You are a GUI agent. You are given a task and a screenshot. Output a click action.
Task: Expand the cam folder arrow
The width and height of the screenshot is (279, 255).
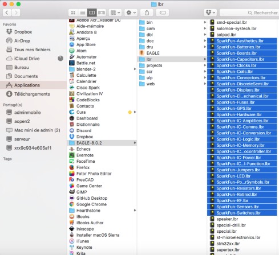point(205,28)
